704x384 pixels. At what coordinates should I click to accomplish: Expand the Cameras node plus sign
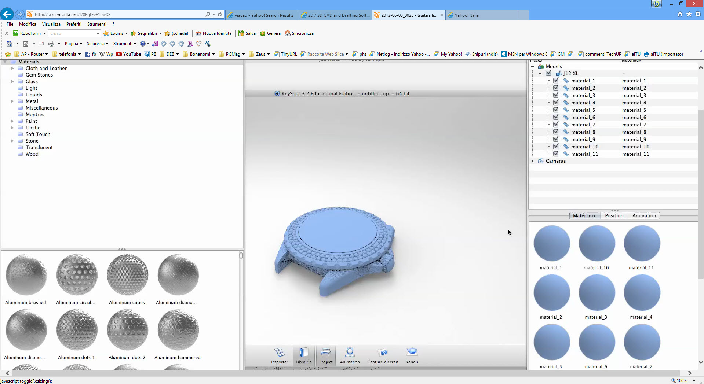[x=533, y=161]
